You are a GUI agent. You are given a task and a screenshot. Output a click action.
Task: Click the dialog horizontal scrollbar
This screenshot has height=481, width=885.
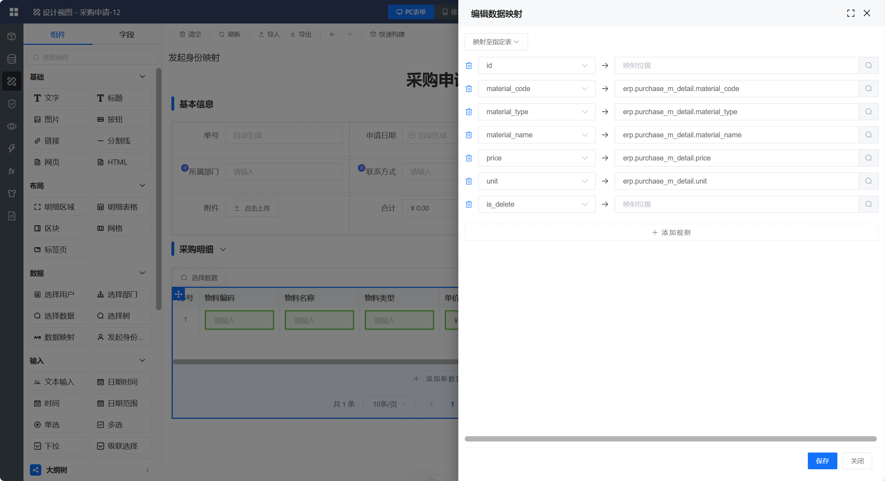(x=670, y=439)
